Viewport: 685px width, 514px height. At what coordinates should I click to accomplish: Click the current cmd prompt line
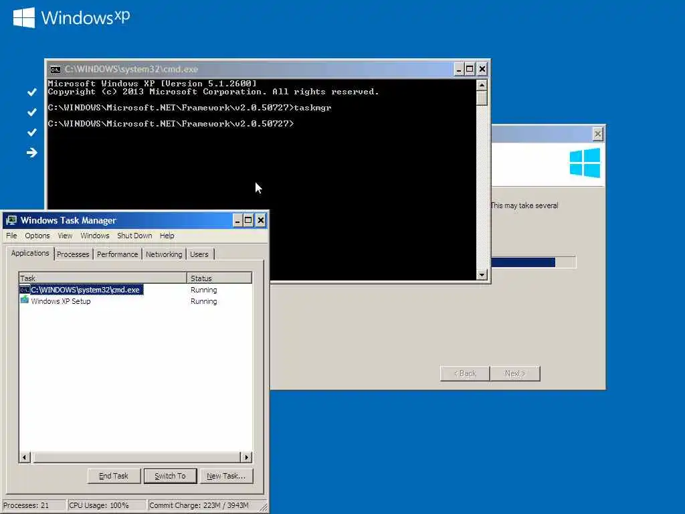(171, 124)
